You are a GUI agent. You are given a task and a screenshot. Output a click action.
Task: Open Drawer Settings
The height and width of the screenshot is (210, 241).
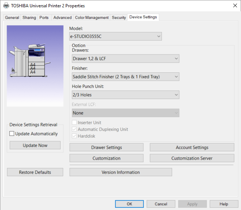coord(106,147)
